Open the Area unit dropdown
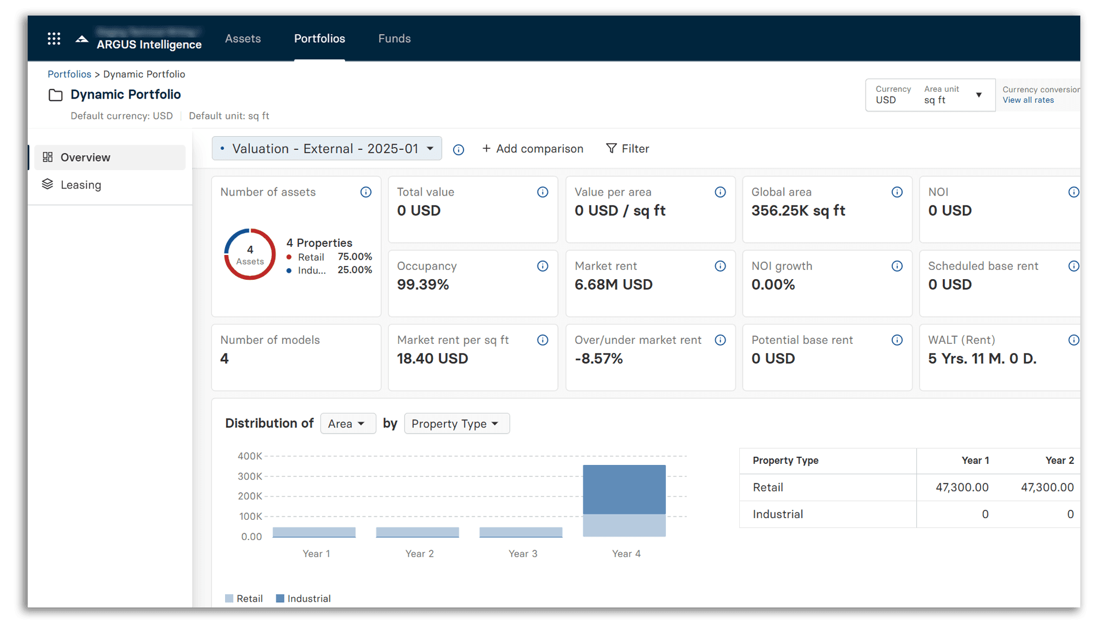This screenshot has width=1108, height=623. point(978,95)
